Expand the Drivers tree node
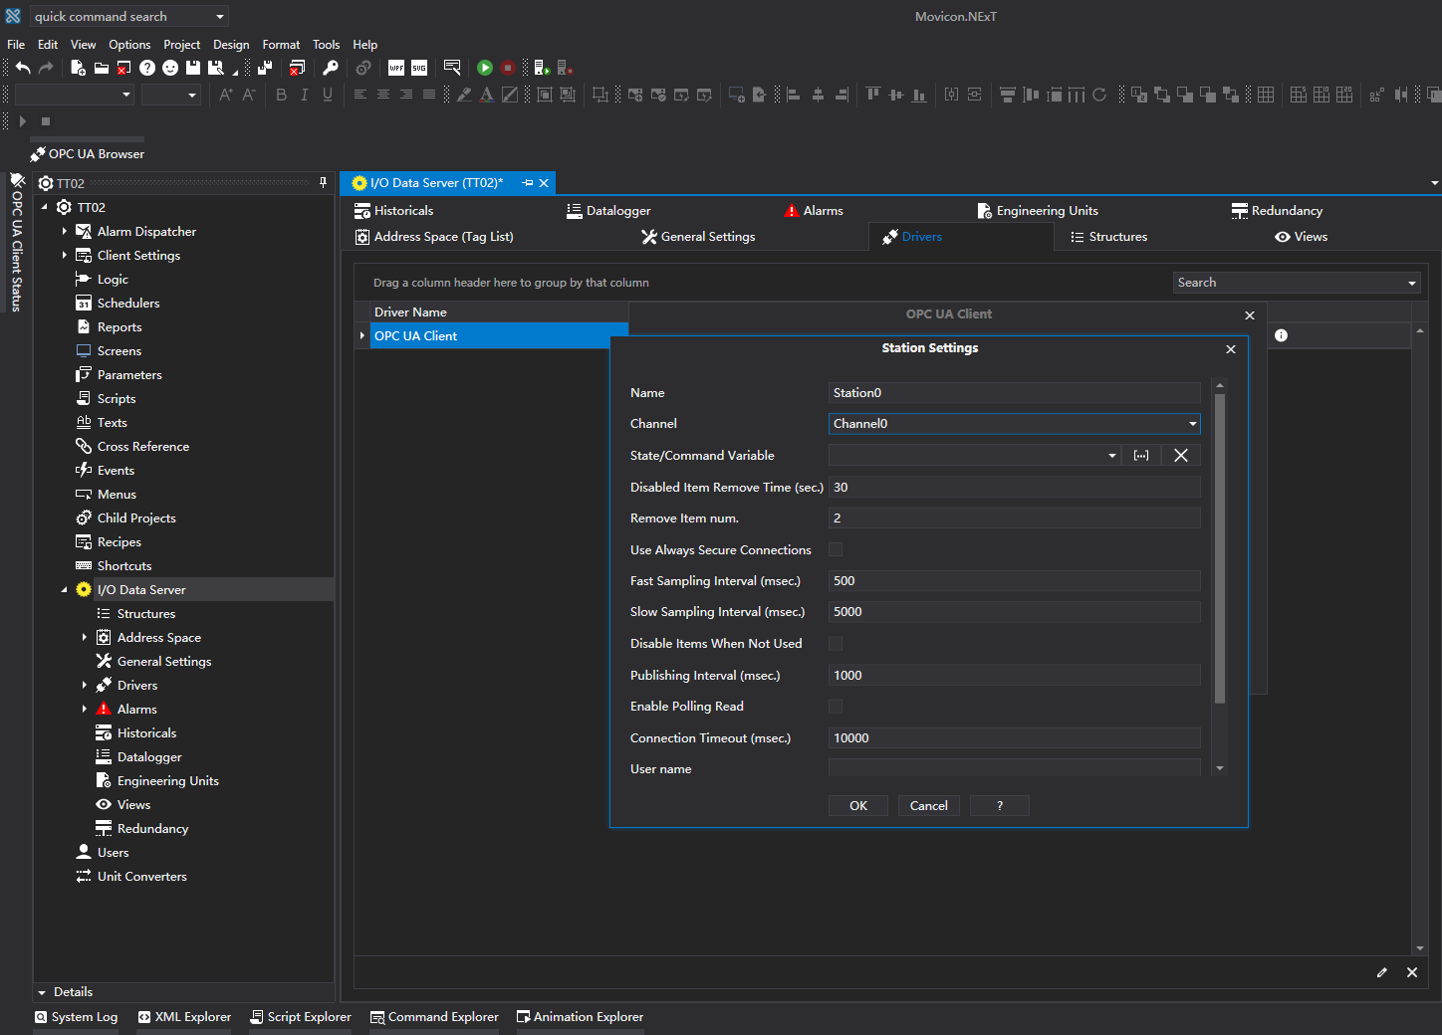Screen dimensions: 1442x1035 pyautogui.click(x=85, y=685)
